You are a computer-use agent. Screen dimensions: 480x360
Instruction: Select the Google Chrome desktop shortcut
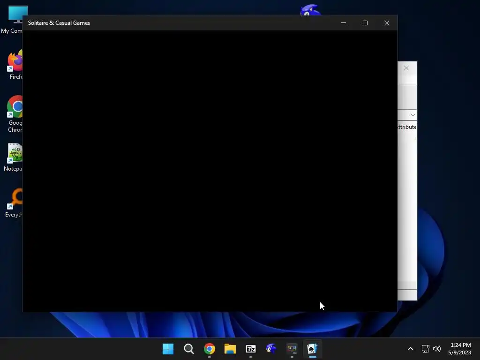(x=14, y=114)
